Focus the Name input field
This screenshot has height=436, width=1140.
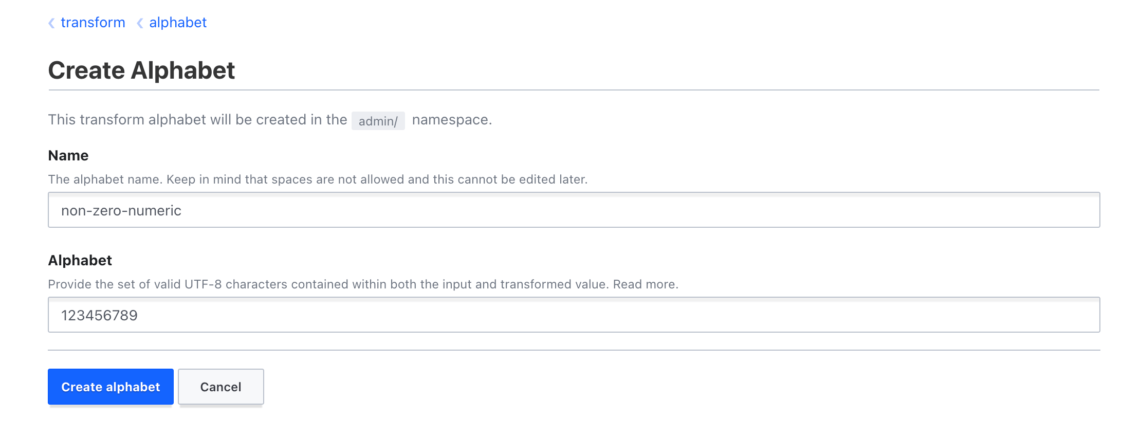point(574,210)
